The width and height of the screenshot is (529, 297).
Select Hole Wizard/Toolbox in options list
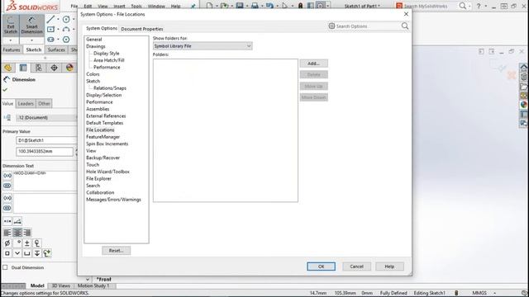click(x=107, y=172)
